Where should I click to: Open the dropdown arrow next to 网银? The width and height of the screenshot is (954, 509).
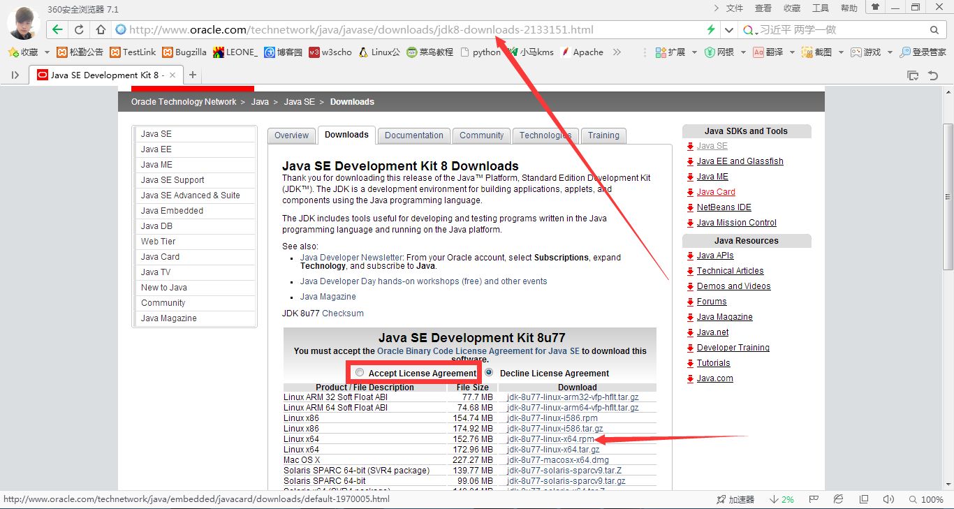pos(743,52)
